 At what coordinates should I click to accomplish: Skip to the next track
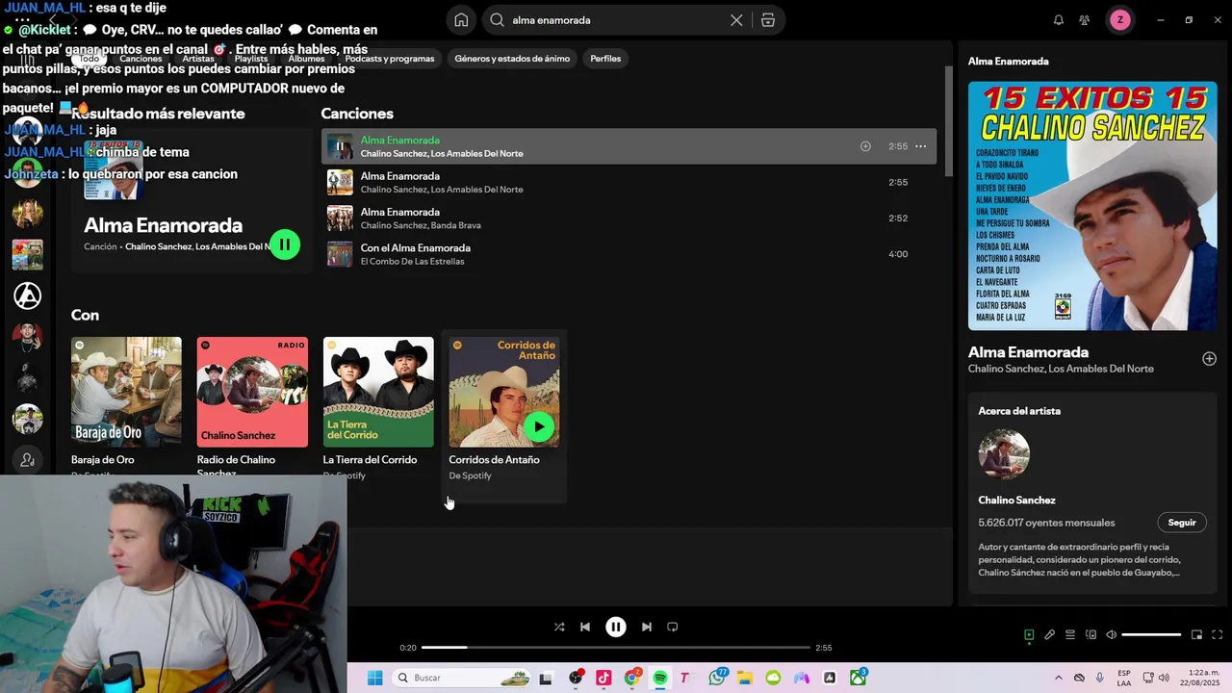(647, 627)
